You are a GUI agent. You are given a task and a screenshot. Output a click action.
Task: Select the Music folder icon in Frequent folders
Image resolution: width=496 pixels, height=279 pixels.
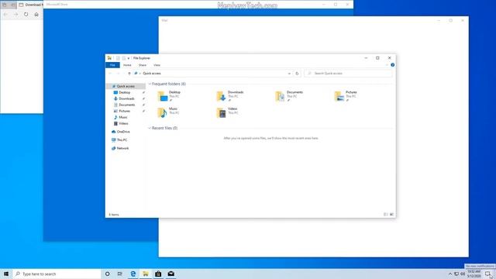tap(162, 112)
